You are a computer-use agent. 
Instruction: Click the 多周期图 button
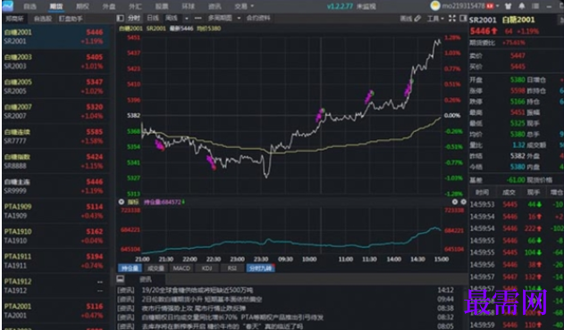(220, 18)
